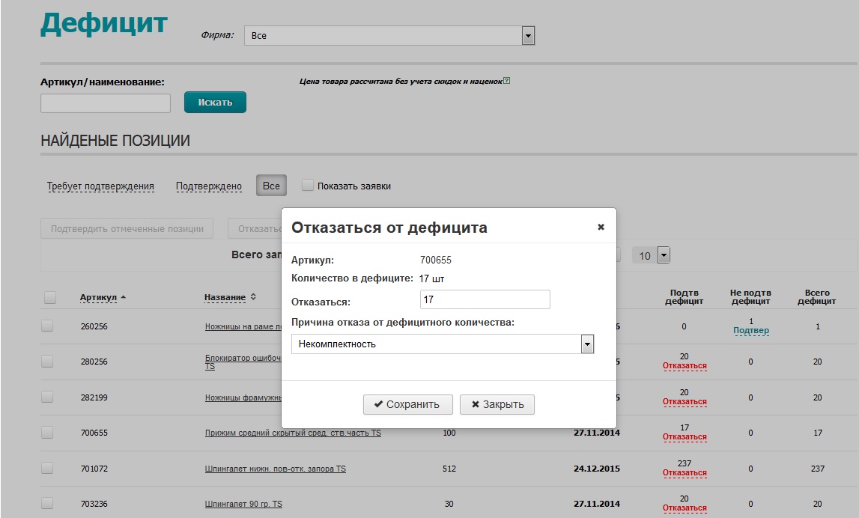Open product link Шпингалет 90 гр. TS
The width and height of the screenshot is (859, 518).
(243, 505)
